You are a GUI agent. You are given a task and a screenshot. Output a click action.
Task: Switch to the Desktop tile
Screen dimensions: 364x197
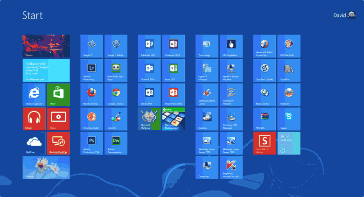[46, 167]
